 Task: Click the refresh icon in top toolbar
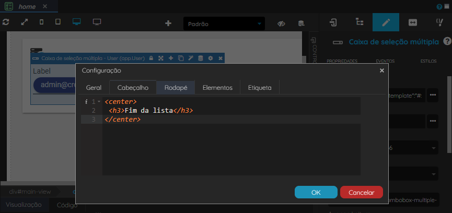tap(6, 22)
